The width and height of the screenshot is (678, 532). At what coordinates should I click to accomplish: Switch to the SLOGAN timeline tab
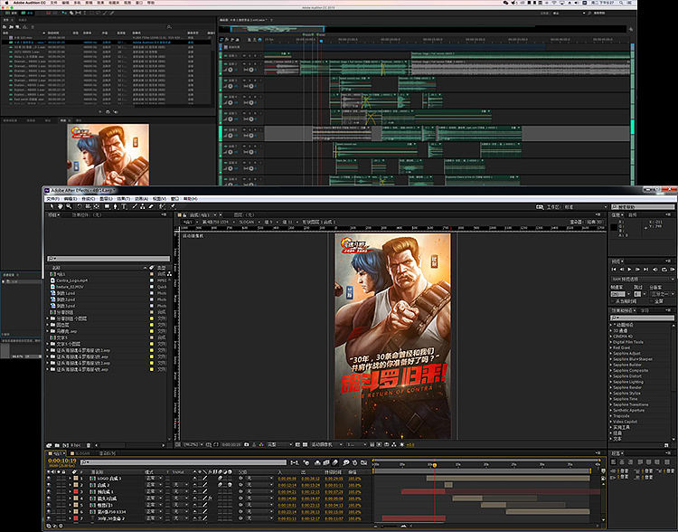click(x=80, y=453)
